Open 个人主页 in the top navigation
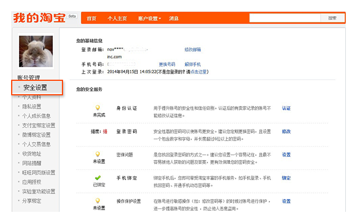 118,18
